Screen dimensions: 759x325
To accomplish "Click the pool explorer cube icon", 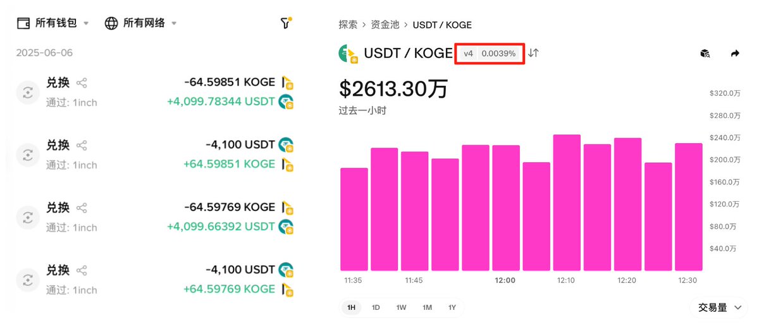I will [x=705, y=54].
